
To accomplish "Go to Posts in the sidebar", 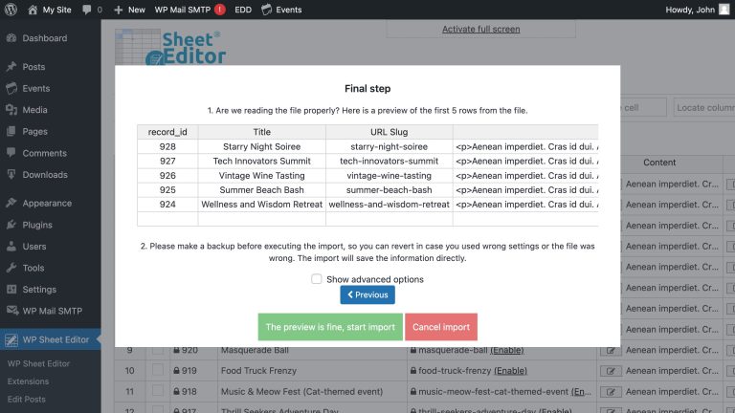I will point(33,67).
